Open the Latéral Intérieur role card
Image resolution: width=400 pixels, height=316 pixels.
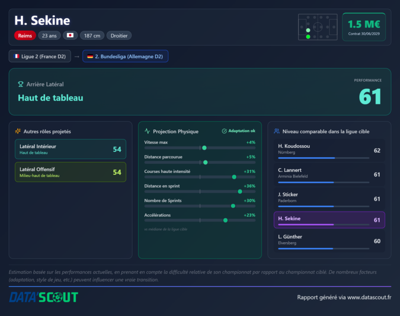[x=70, y=149]
